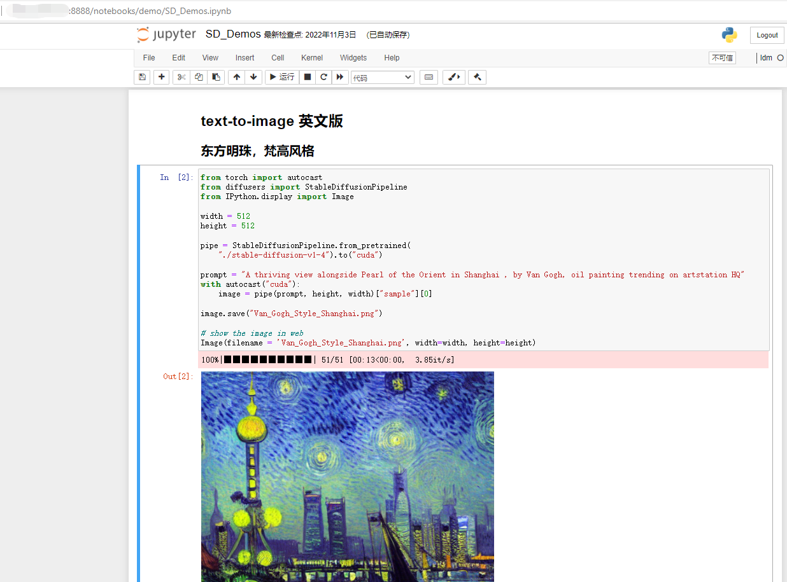Click the save notebook icon
This screenshot has height=582, width=787.
[141, 77]
